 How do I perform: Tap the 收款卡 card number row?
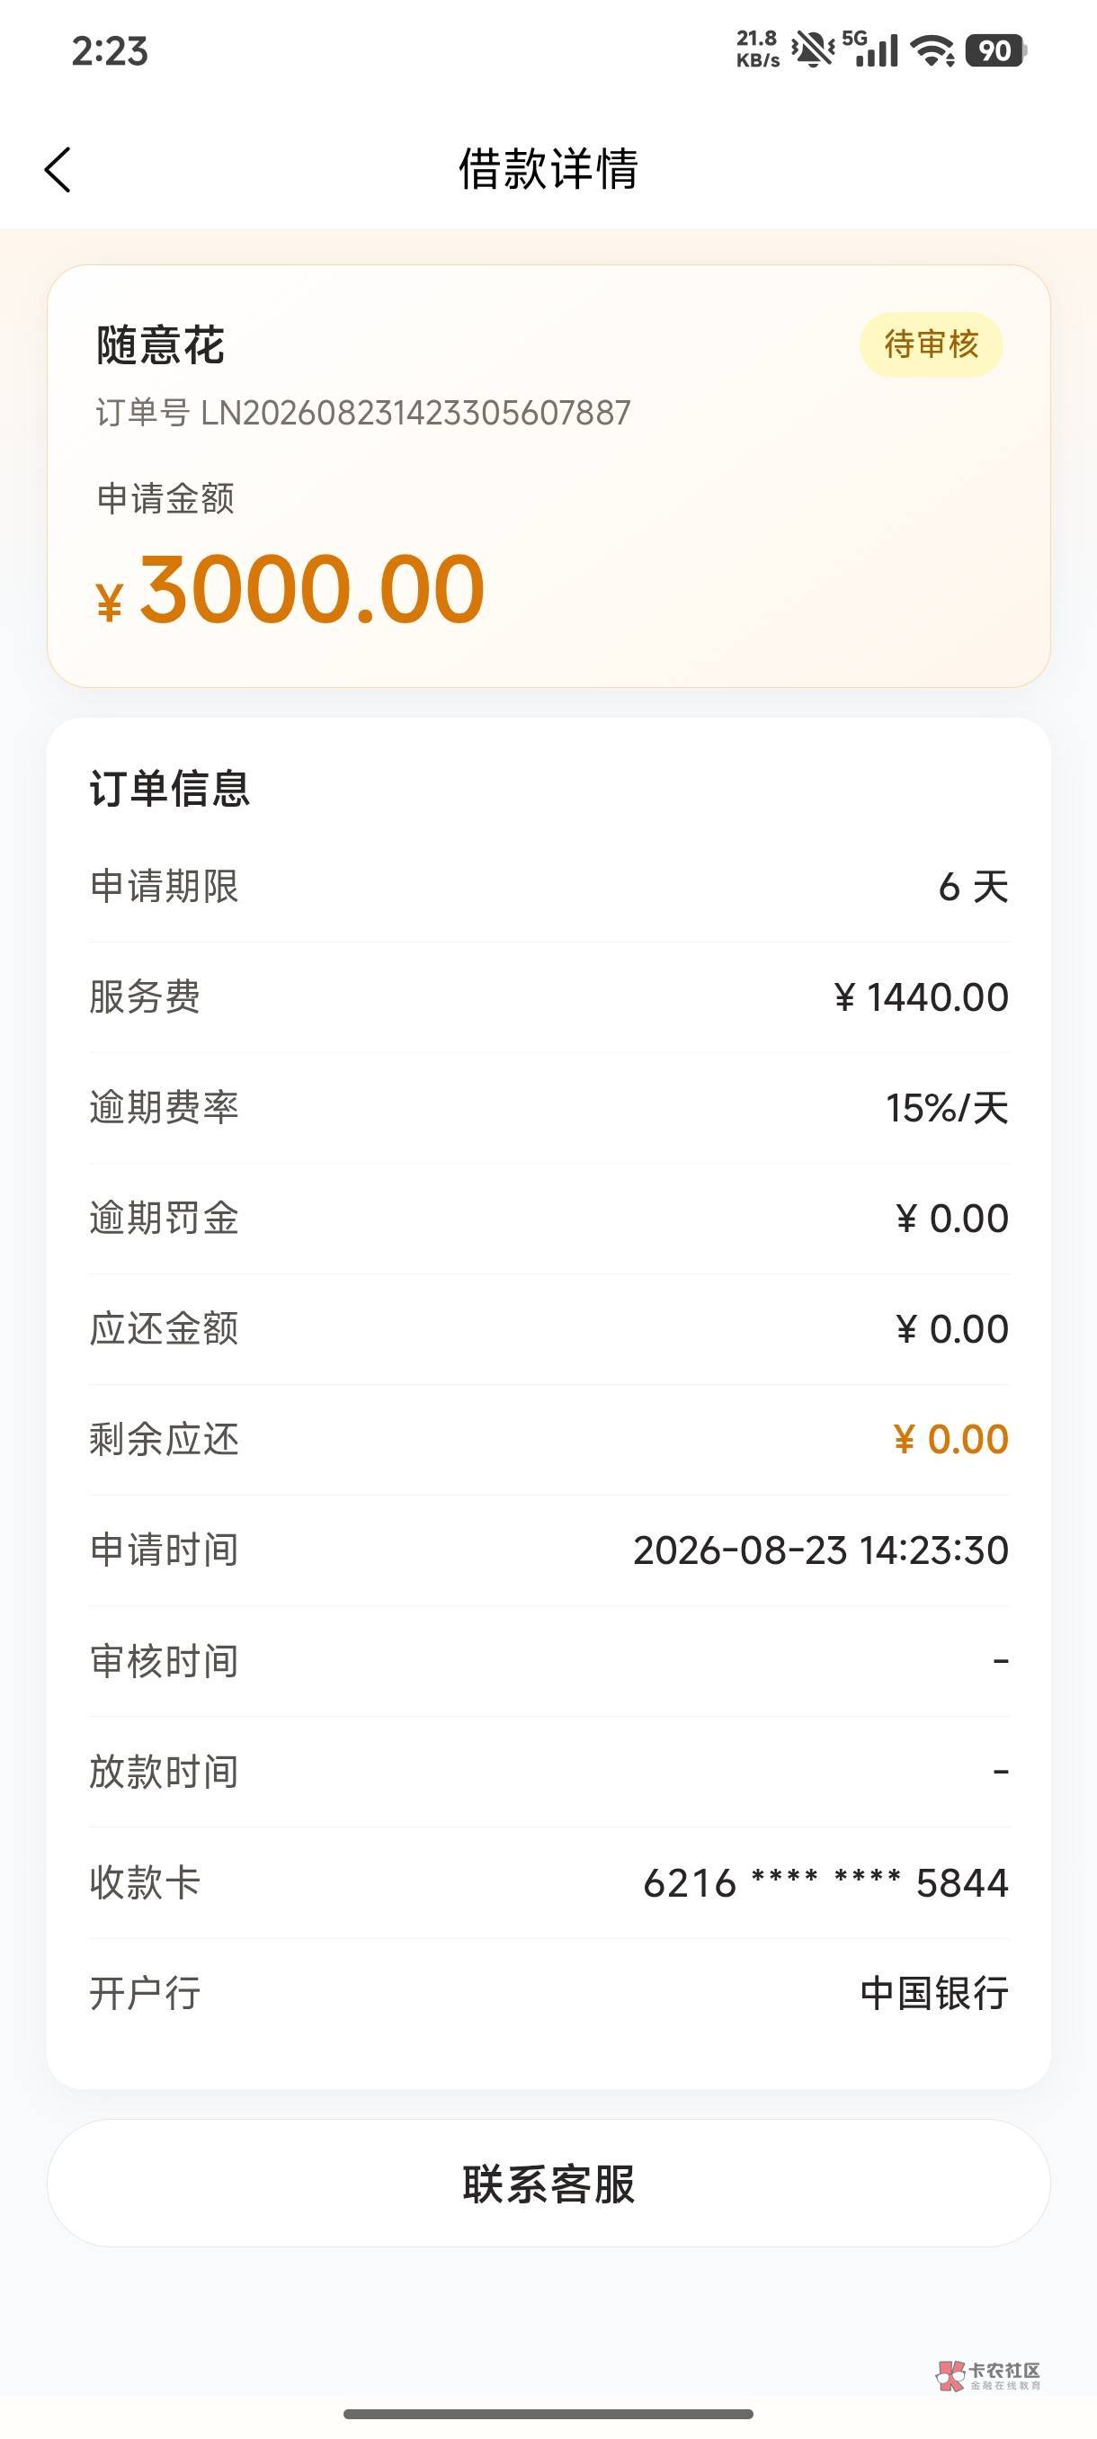(549, 1882)
